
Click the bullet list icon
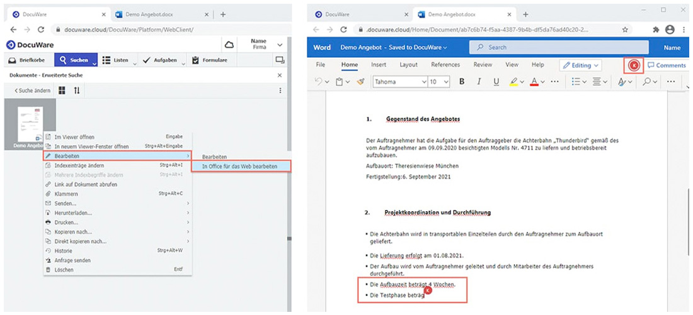point(576,82)
